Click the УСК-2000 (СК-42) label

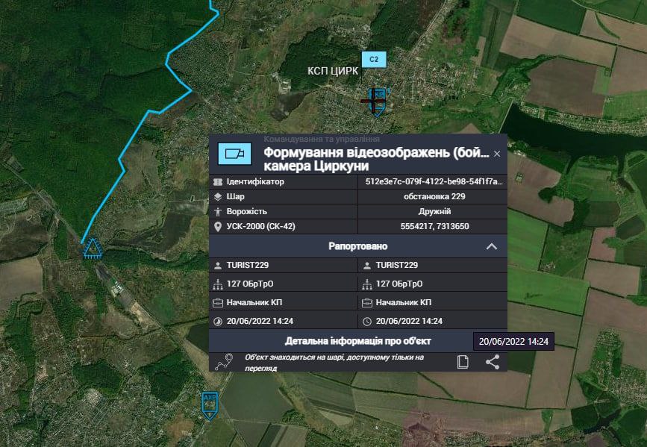[x=260, y=227]
